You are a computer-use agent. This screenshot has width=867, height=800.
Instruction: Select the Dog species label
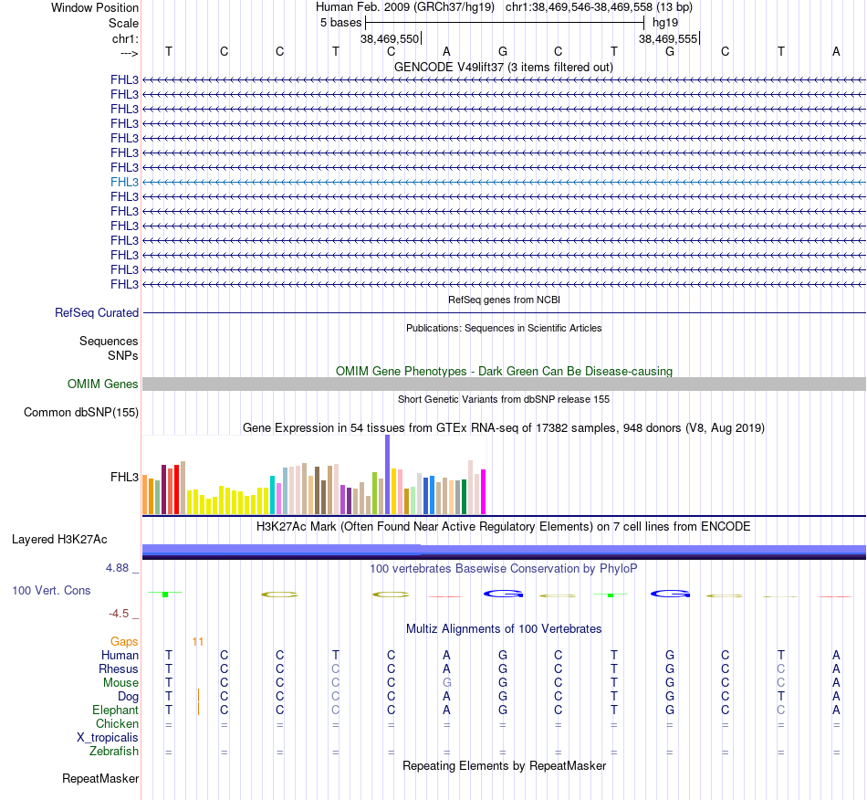coord(129,697)
